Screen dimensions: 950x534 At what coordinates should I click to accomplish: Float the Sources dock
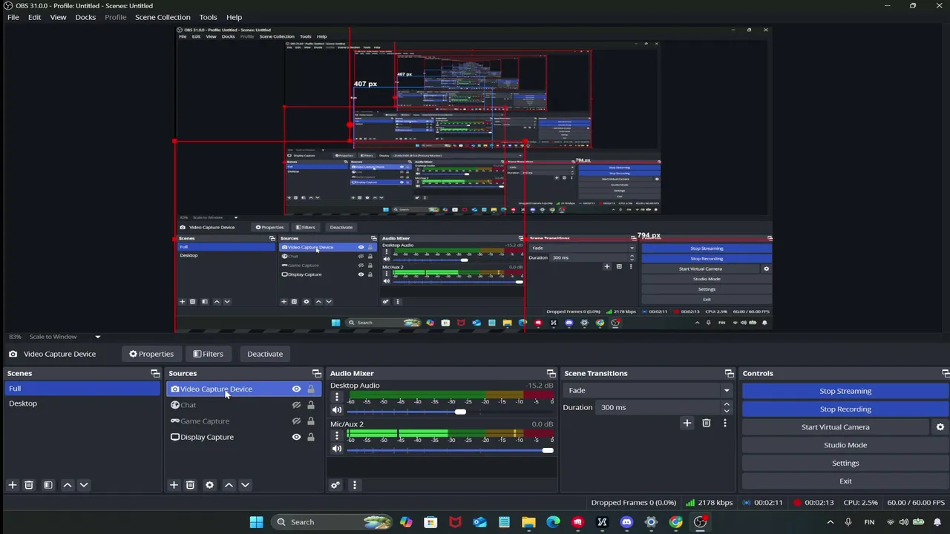click(317, 373)
